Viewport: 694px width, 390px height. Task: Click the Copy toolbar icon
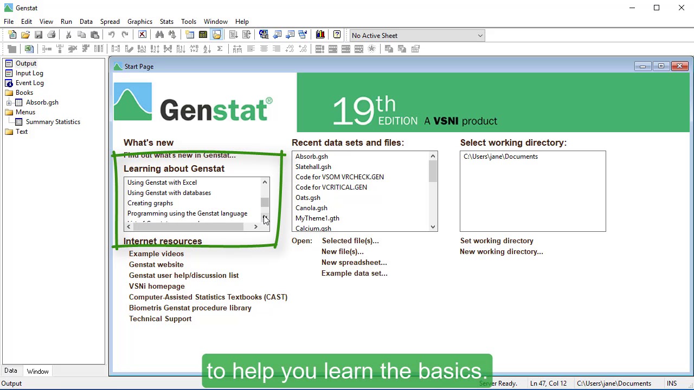tap(81, 35)
